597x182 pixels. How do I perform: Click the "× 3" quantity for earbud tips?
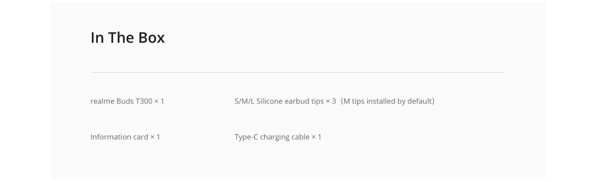[x=331, y=101]
